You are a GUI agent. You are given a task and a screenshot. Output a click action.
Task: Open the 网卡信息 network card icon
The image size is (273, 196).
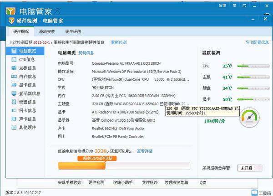[14, 110]
